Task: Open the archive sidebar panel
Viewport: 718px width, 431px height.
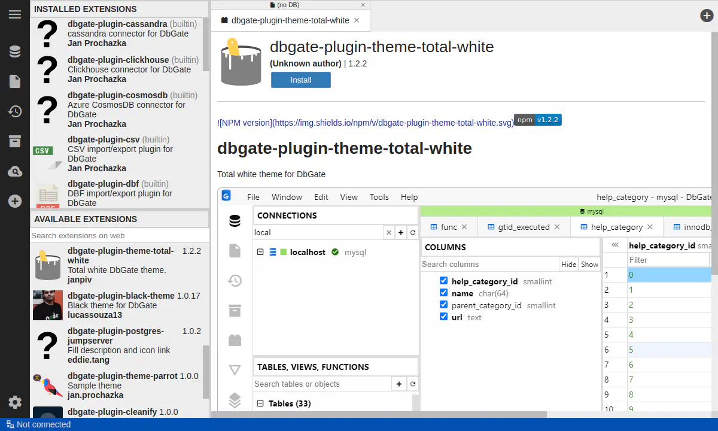Action: [15, 141]
